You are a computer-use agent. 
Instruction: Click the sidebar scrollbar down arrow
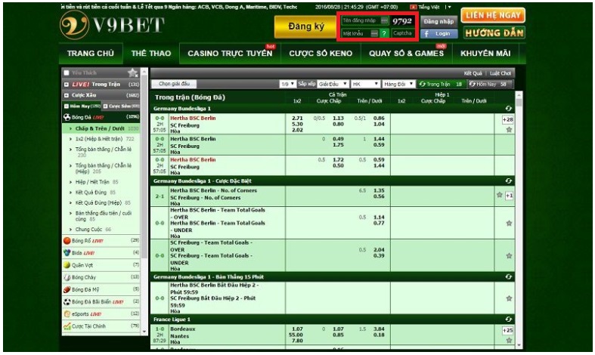point(144,332)
